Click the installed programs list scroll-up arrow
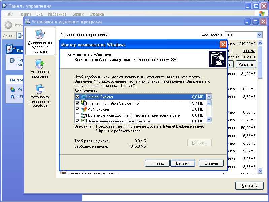 260,43
